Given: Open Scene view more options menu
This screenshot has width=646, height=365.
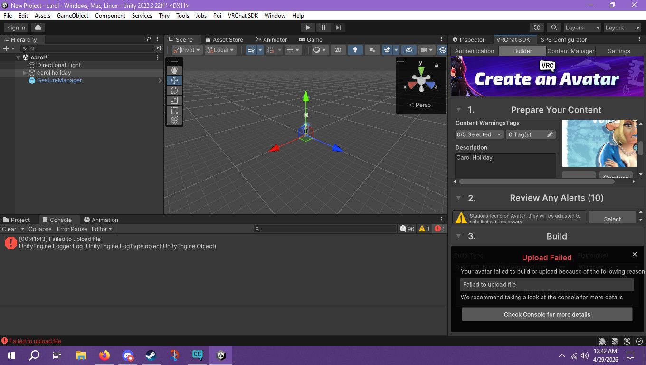Looking at the screenshot, I should coord(442,39).
